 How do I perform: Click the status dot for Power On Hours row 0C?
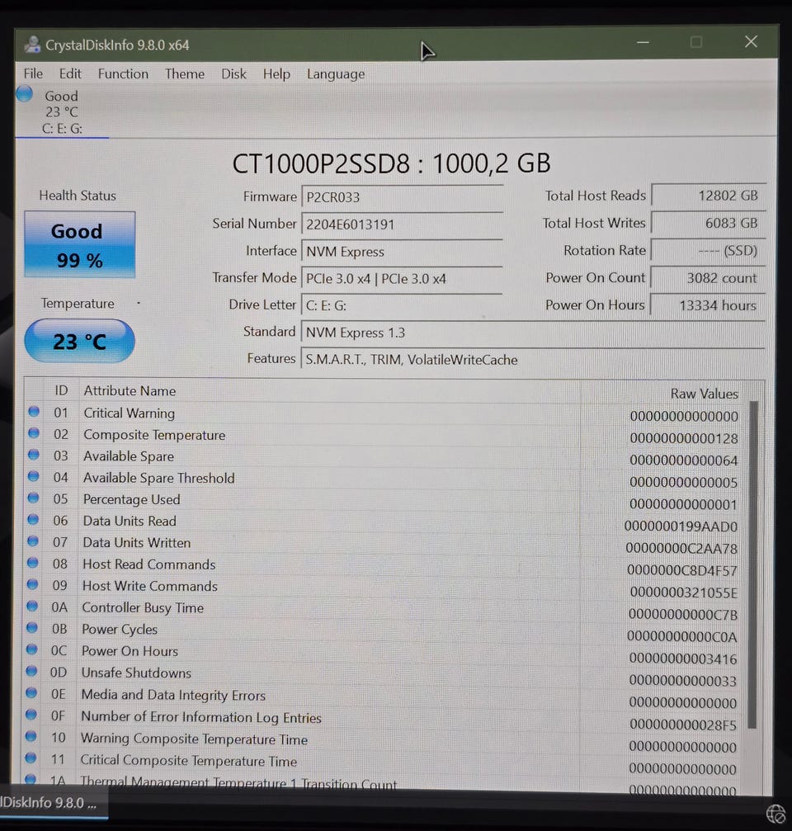[x=32, y=649]
